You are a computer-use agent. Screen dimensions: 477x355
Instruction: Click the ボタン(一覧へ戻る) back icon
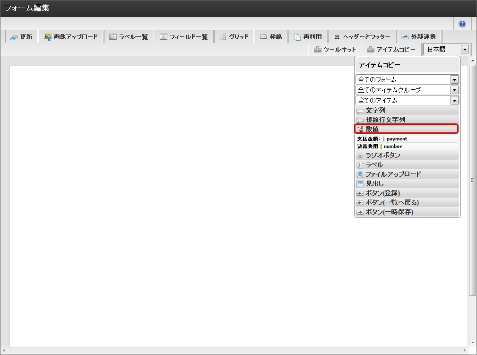coord(360,203)
